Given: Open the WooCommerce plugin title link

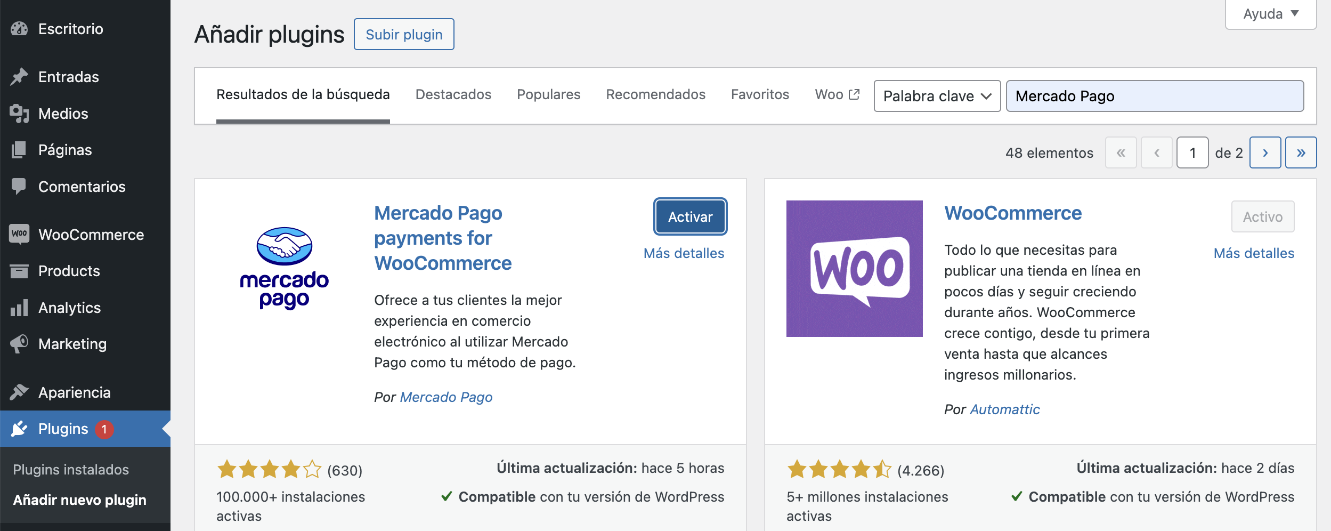Looking at the screenshot, I should [x=1013, y=213].
